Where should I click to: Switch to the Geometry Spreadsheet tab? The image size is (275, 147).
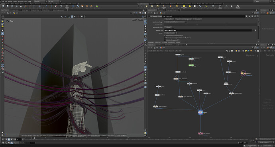pyautogui.click(x=59, y=10)
